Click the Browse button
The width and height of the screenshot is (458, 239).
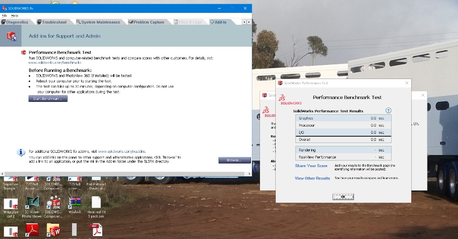tap(235, 160)
